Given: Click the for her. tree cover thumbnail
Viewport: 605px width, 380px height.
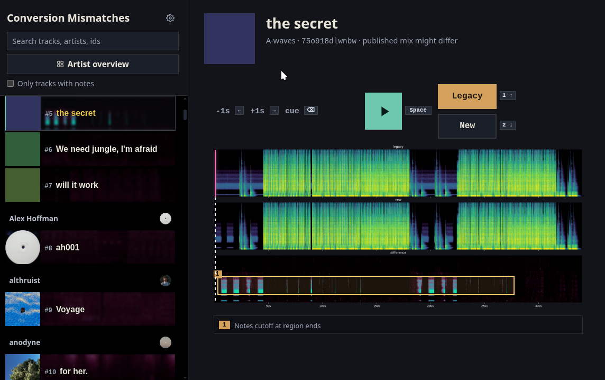Looking at the screenshot, I should point(23,367).
